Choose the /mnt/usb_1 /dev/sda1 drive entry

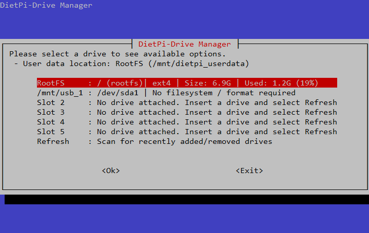[187, 93]
